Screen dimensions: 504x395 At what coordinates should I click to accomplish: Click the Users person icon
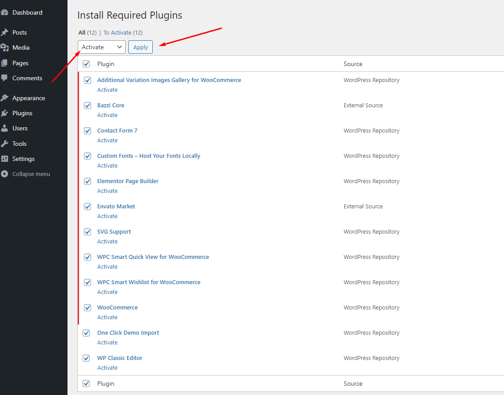pos(4,128)
